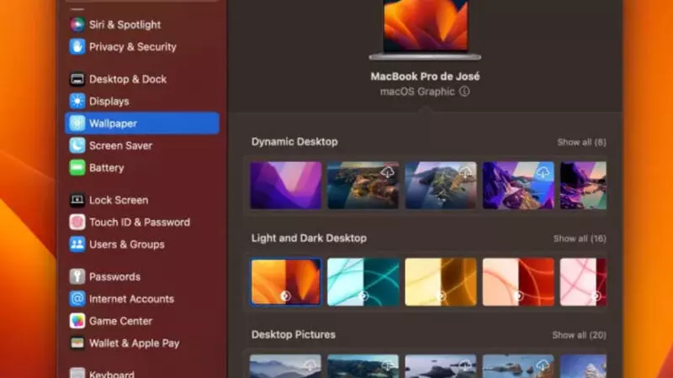
Task: Pick the snowy peak desktop picture at row end
Action: click(x=583, y=366)
